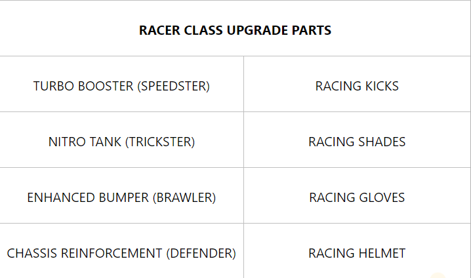Click the RACER CLASS UPGRADE PARTS header
Viewport: 471px width, 278px height.
[x=235, y=30]
